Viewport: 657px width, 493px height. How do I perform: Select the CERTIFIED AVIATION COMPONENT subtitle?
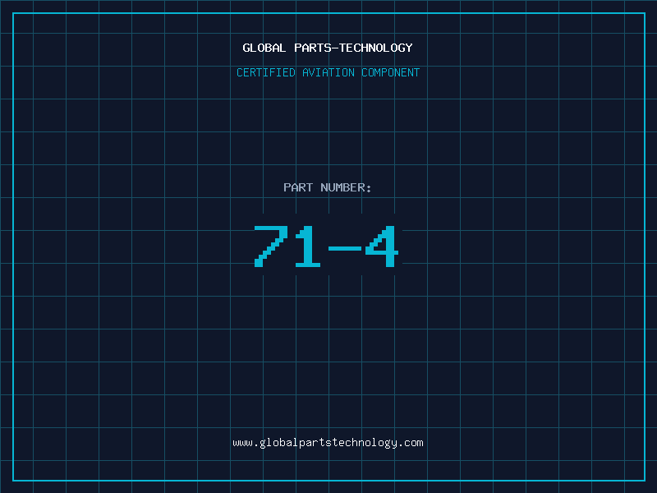(x=328, y=72)
